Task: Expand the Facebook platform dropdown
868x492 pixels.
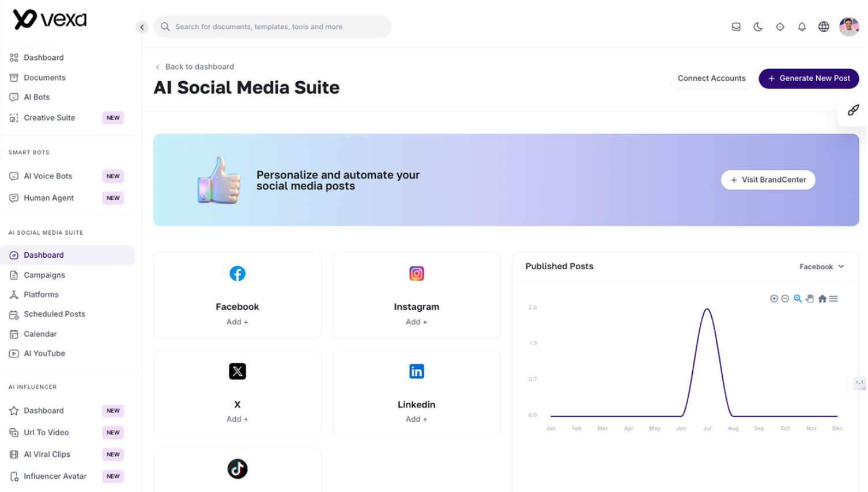Action: (x=821, y=266)
